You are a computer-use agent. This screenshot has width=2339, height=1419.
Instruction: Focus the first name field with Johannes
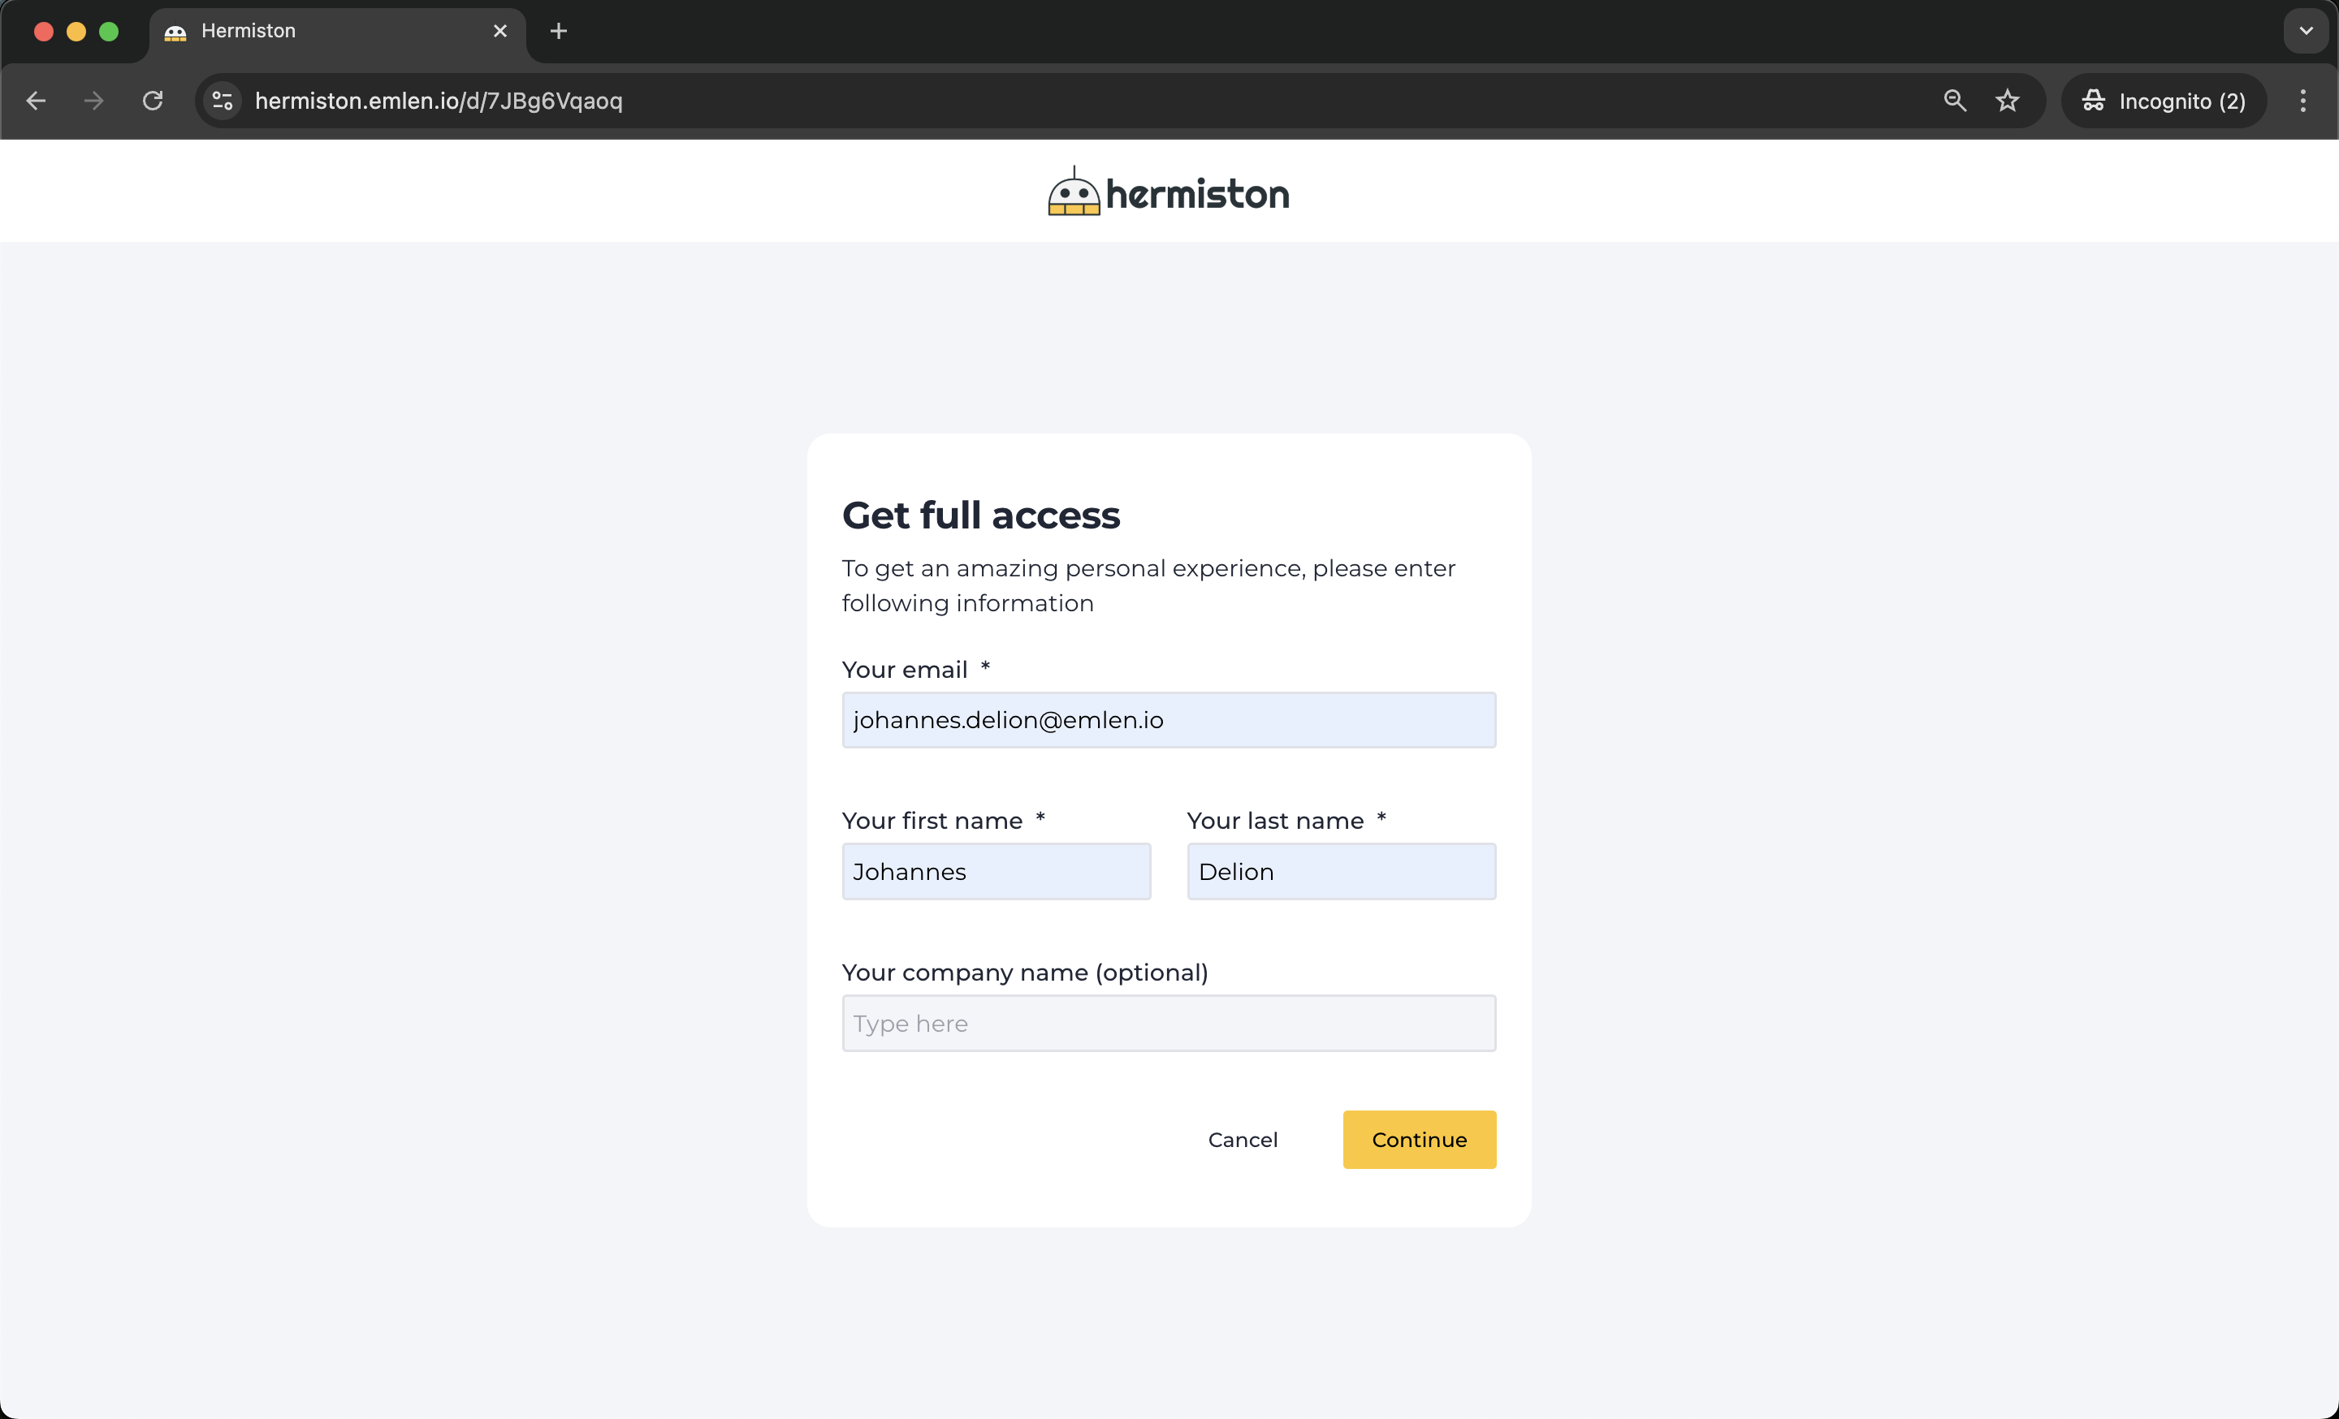click(x=995, y=872)
